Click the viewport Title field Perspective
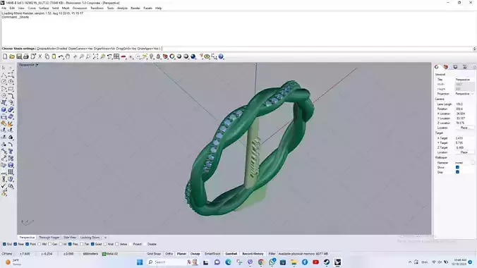 coord(464,80)
